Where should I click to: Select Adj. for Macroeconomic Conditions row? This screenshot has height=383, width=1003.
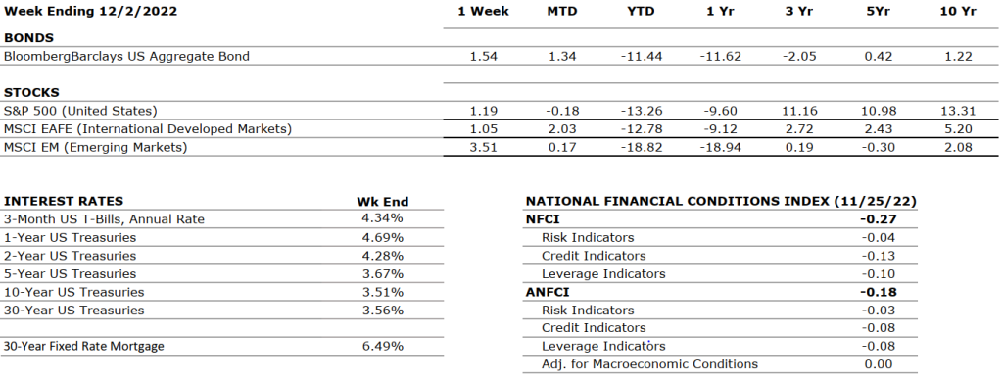[x=720, y=364]
